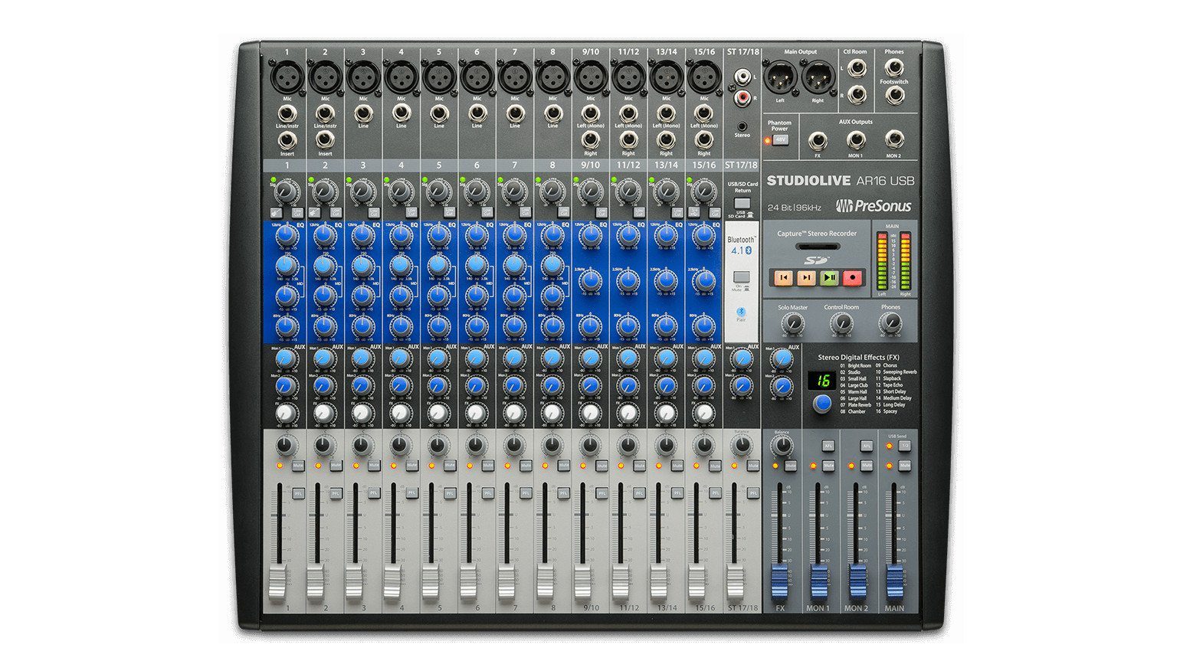
Task: Mute the MON 1 strip
Action: 828,466
